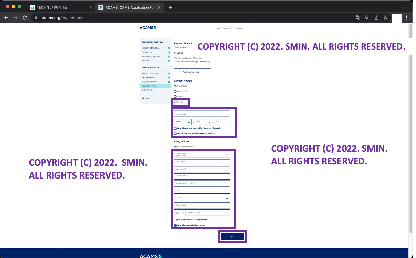Click the First Name field
This screenshot has width=416, height=258.
tap(202, 162)
